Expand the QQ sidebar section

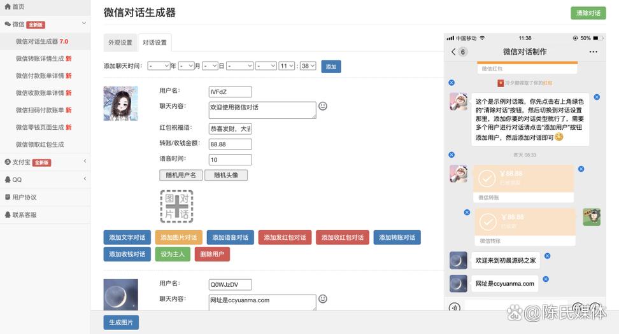(85, 179)
